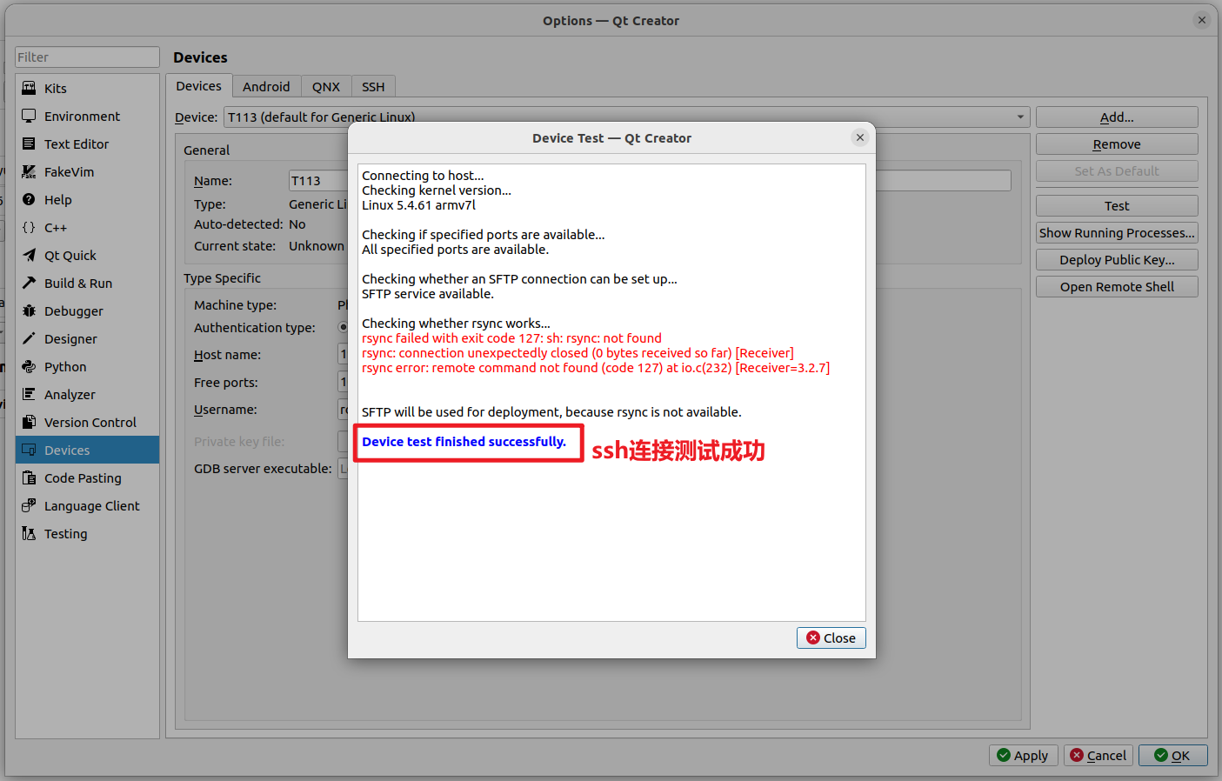Click 'All specified ports are available.' line
1222x781 pixels.
[455, 250]
